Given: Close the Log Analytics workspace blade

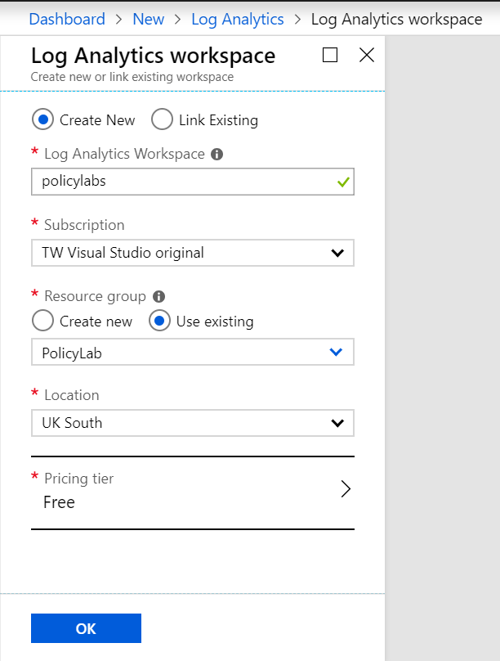Looking at the screenshot, I should 367,55.
